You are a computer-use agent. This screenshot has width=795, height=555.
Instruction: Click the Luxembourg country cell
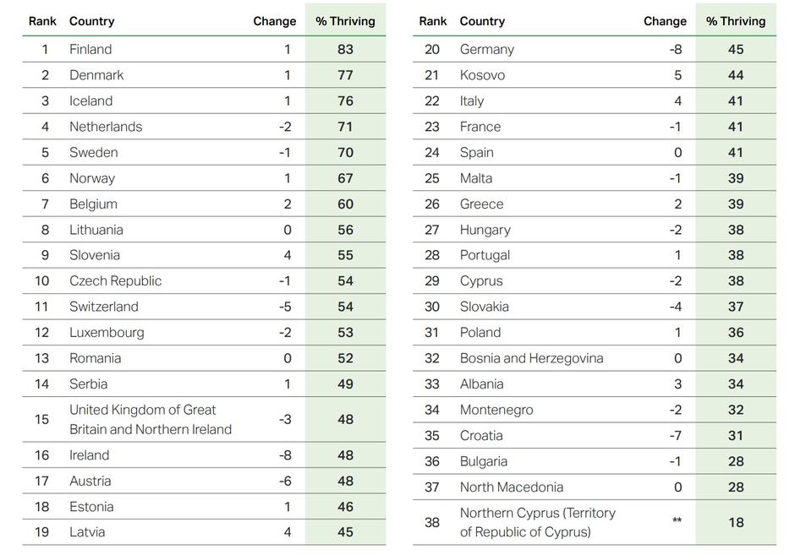pyautogui.click(x=107, y=332)
